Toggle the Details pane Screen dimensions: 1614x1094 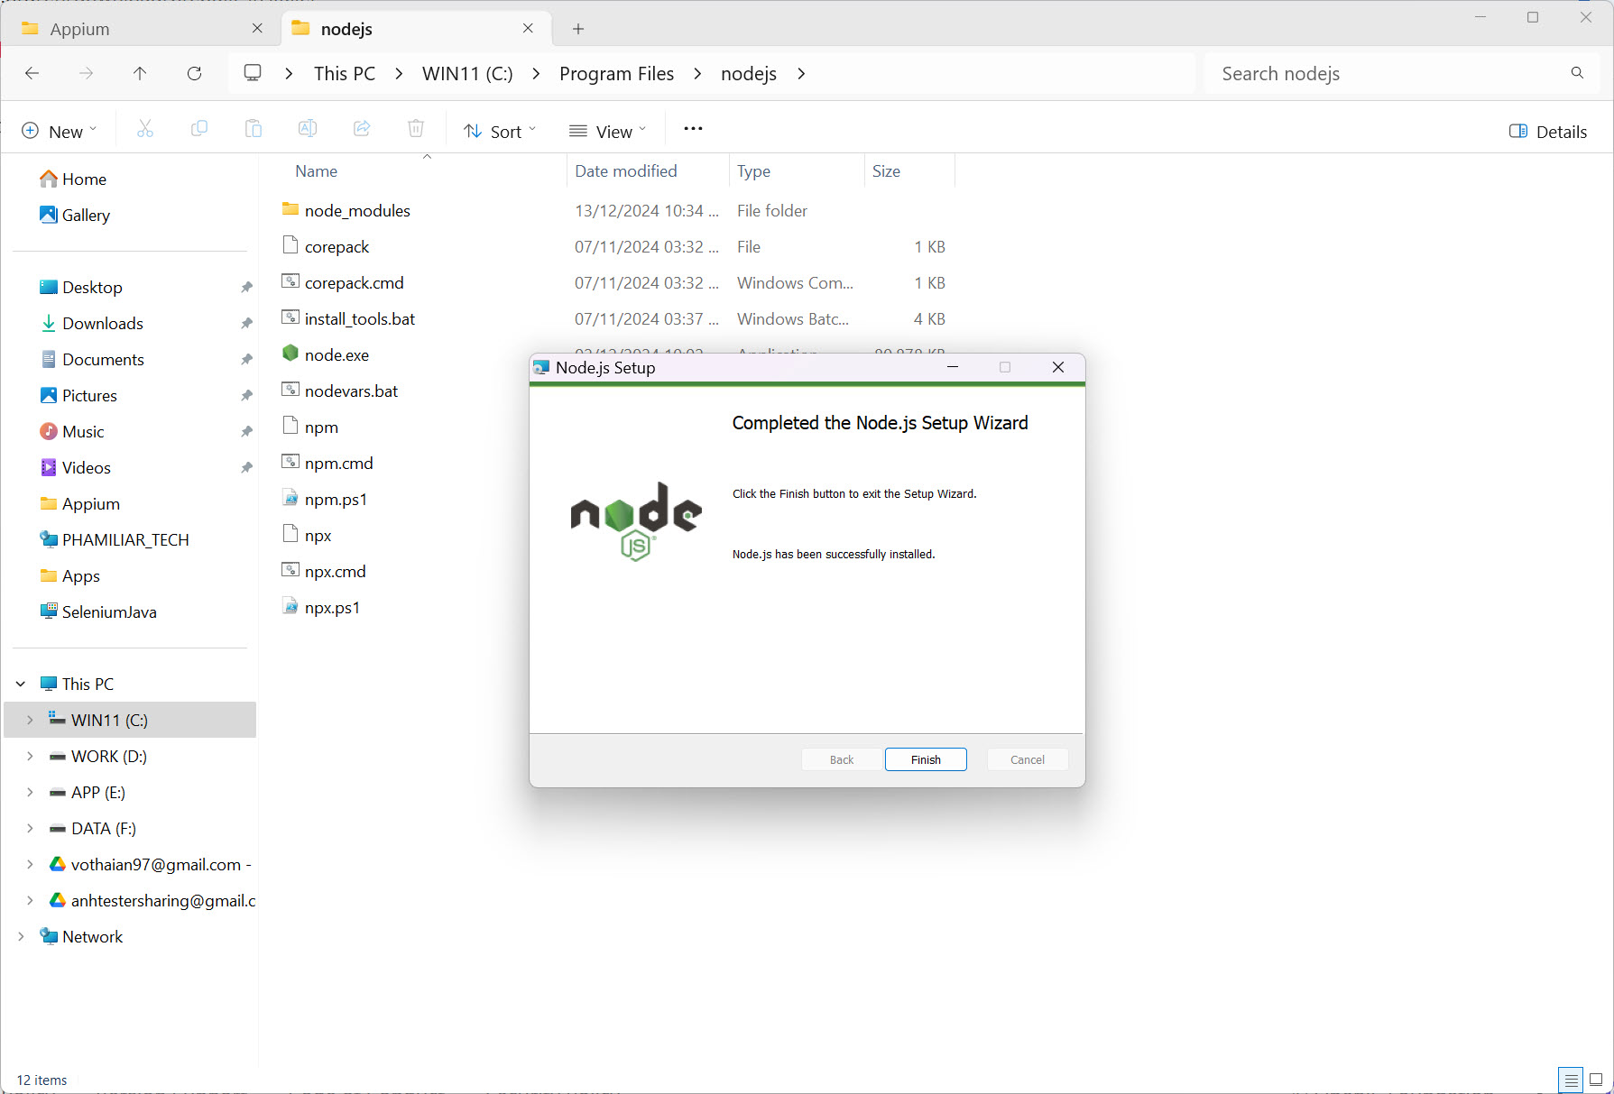tap(1547, 132)
